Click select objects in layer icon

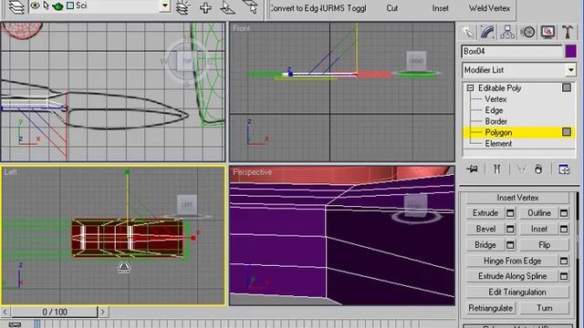coord(227,8)
